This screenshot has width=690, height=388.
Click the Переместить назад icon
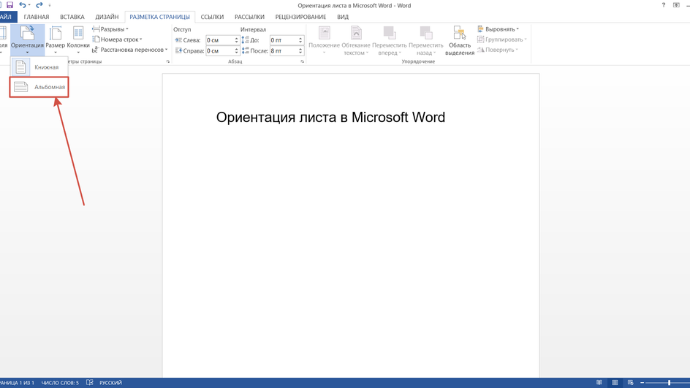click(x=426, y=33)
